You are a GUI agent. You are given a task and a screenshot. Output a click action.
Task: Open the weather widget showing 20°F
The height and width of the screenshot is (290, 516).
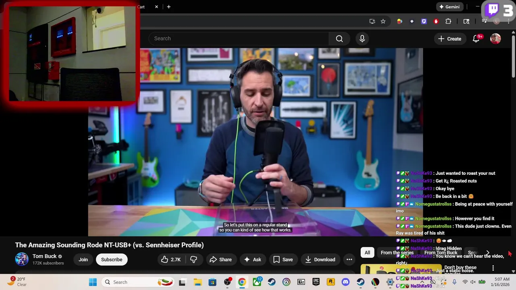coord(17,282)
